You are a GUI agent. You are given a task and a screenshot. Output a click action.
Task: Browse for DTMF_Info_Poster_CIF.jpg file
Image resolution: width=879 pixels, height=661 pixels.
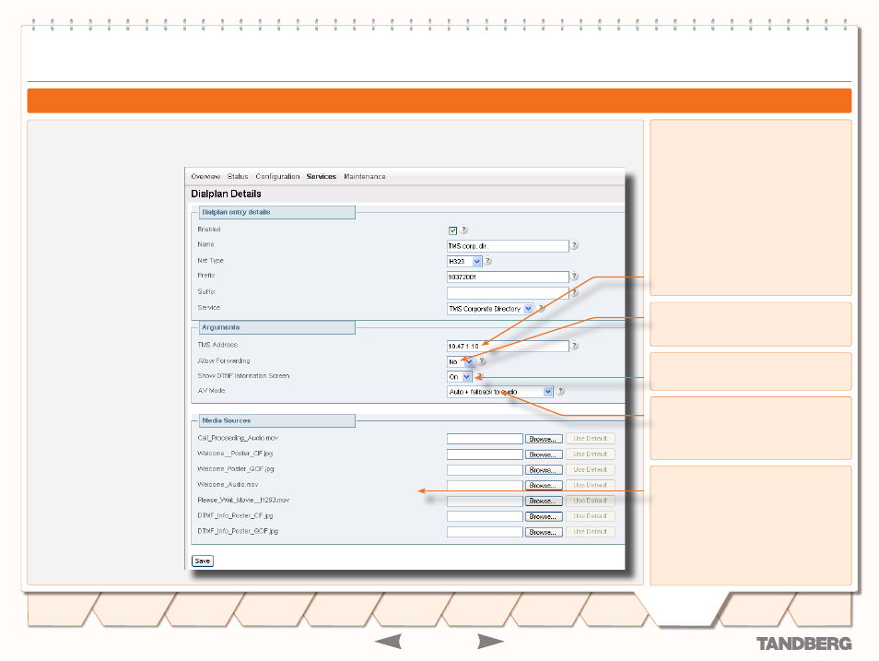pos(544,516)
